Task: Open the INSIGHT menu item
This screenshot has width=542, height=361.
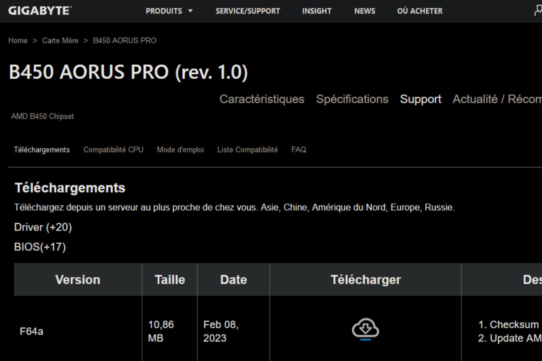Action: pos(317,11)
